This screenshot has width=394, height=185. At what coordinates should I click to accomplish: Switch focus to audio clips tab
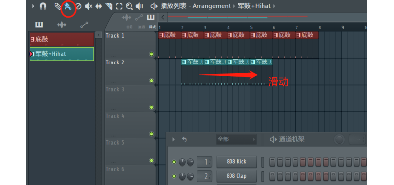pyautogui.click(x=127, y=18)
